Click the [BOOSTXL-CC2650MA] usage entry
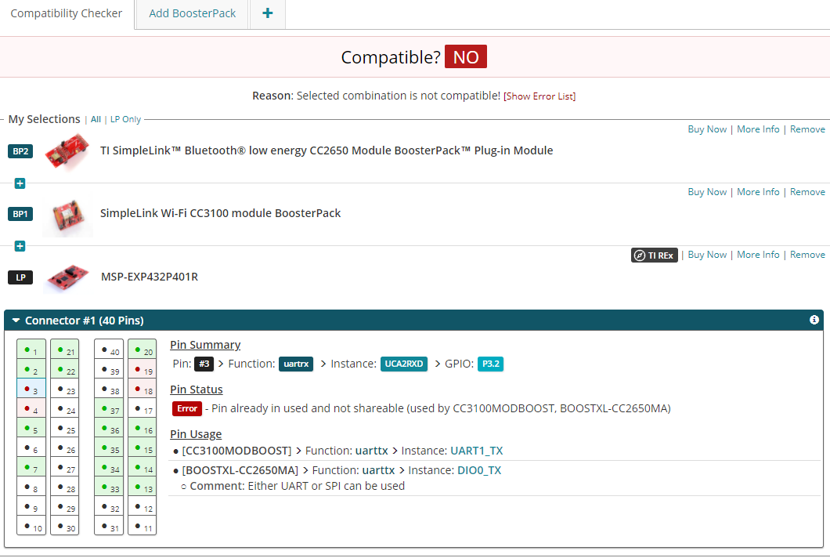The height and width of the screenshot is (558, 830). (240, 470)
